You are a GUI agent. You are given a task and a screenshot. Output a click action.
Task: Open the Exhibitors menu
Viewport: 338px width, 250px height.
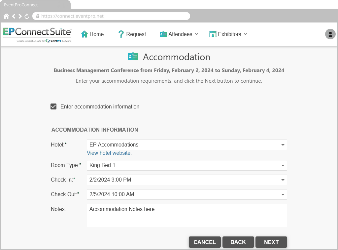pos(228,34)
